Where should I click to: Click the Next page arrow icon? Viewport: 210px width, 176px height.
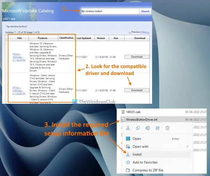point(148,32)
